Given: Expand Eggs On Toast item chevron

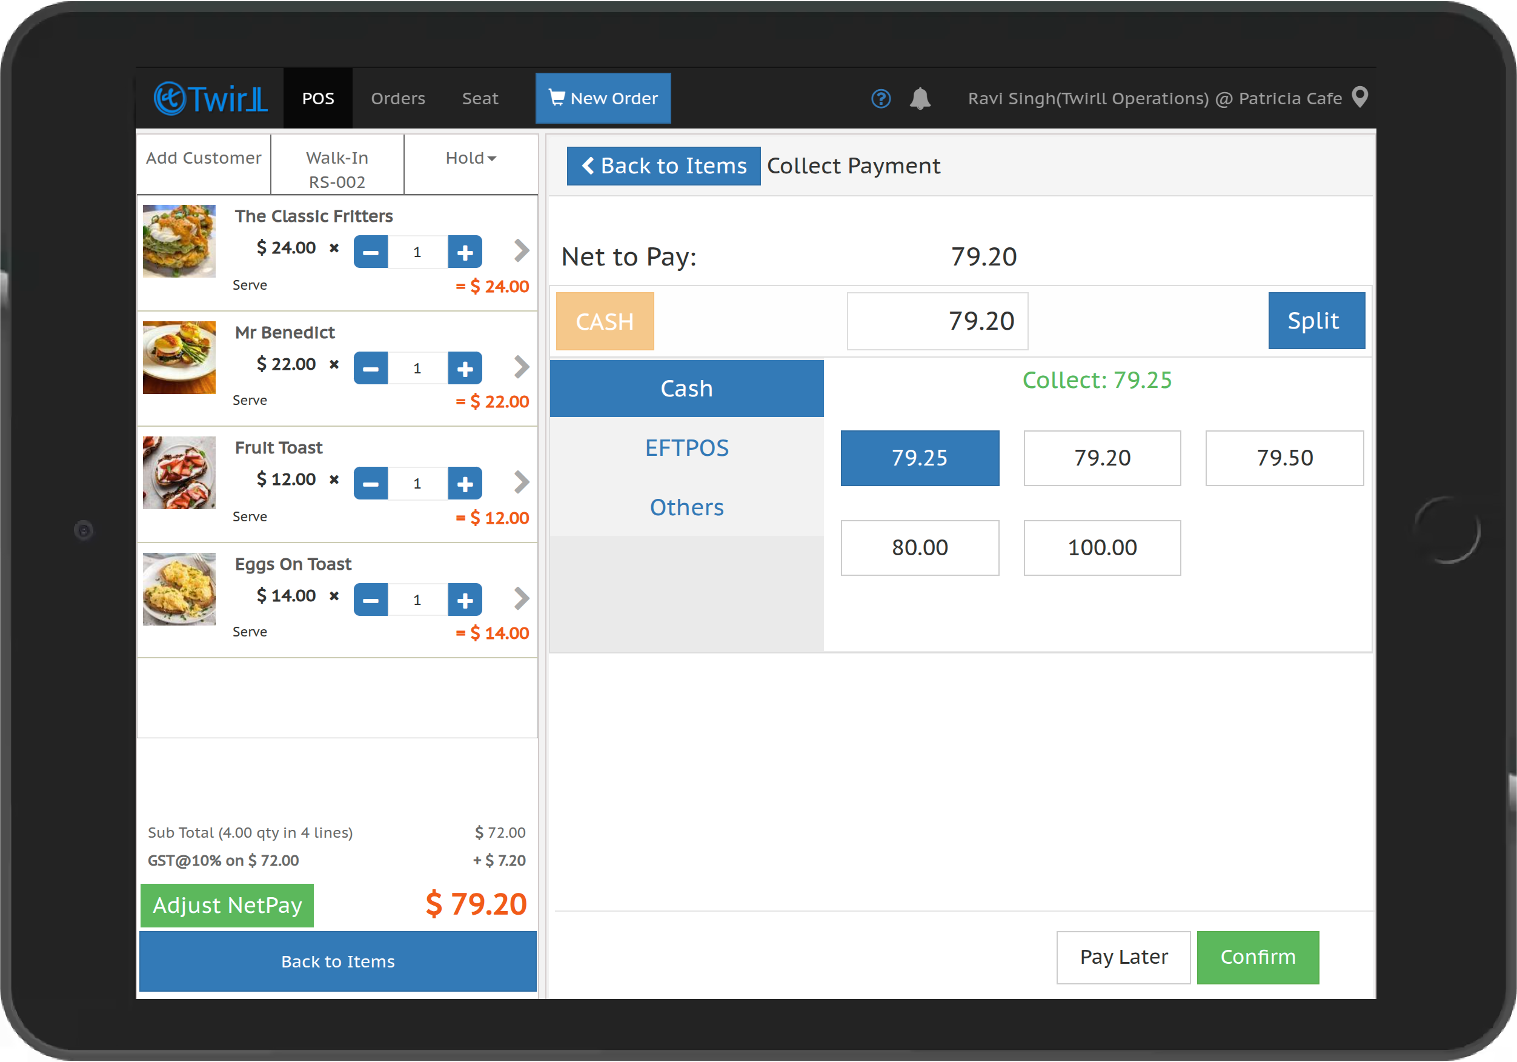Looking at the screenshot, I should pos(521,598).
